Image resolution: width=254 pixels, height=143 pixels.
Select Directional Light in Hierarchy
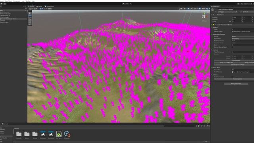(x=5, y=14)
